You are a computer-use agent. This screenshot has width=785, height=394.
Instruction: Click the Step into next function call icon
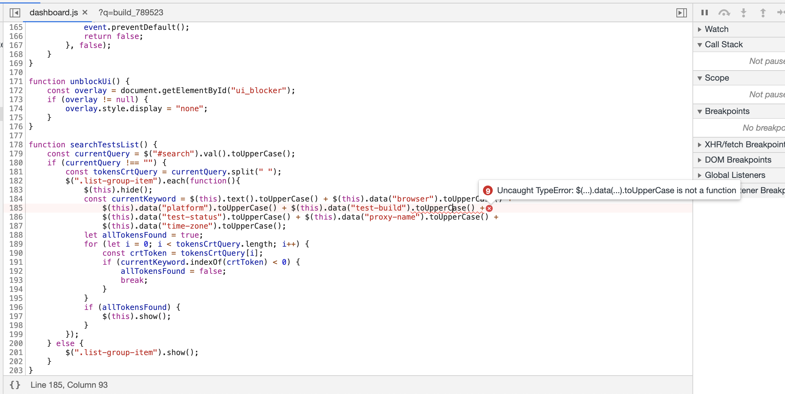(x=744, y=13)
